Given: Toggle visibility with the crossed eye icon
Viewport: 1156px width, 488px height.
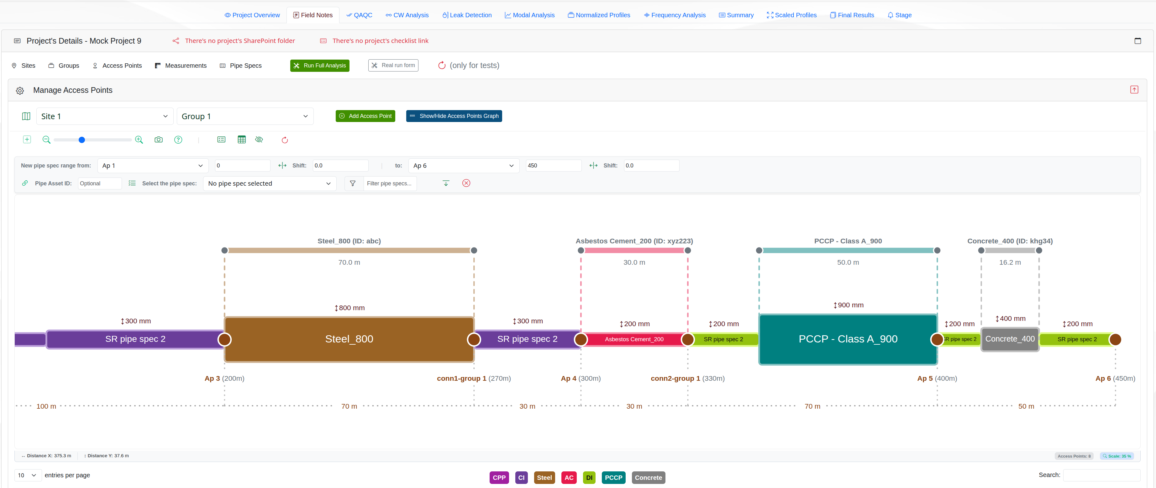Looking at the screenshot, I should click(259, 140).
